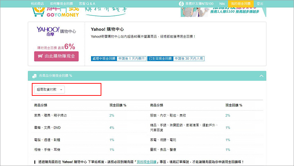Click the basket icon on pink button

coord(40,56)
